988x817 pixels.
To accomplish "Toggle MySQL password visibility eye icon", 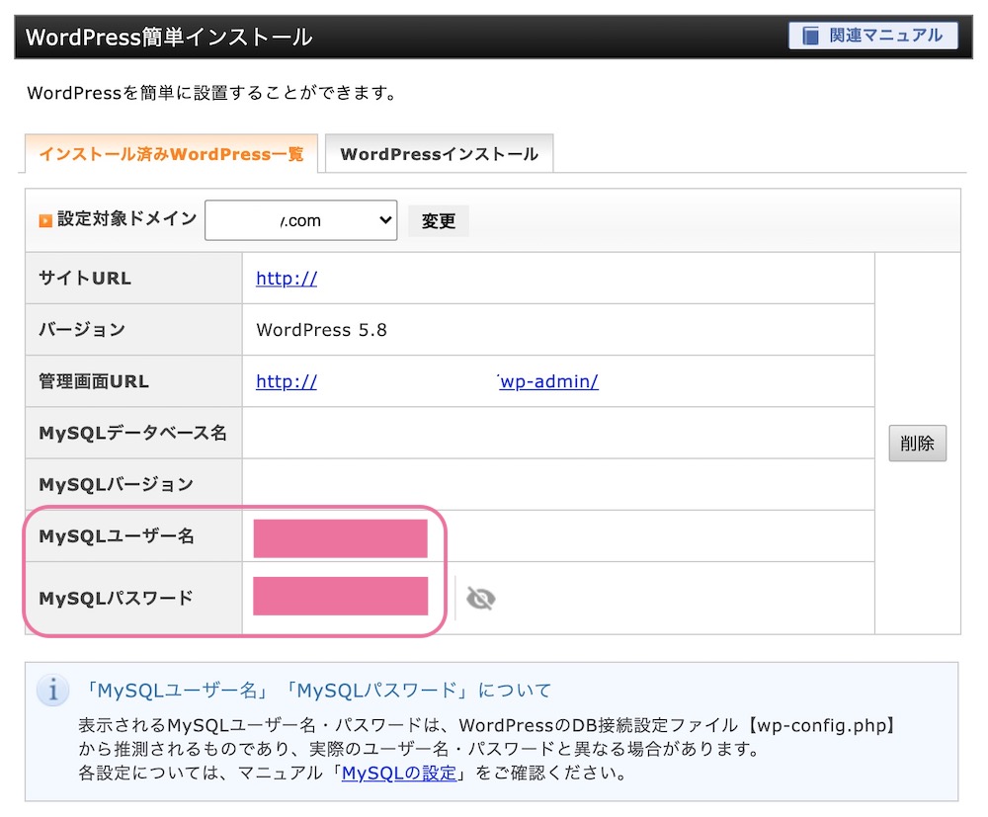I will point(481,598).
